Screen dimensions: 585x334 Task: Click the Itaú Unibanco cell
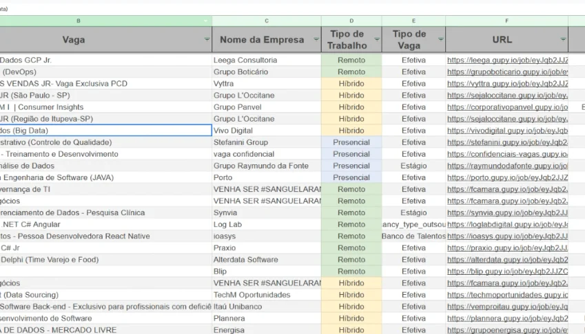click(267, 307)
